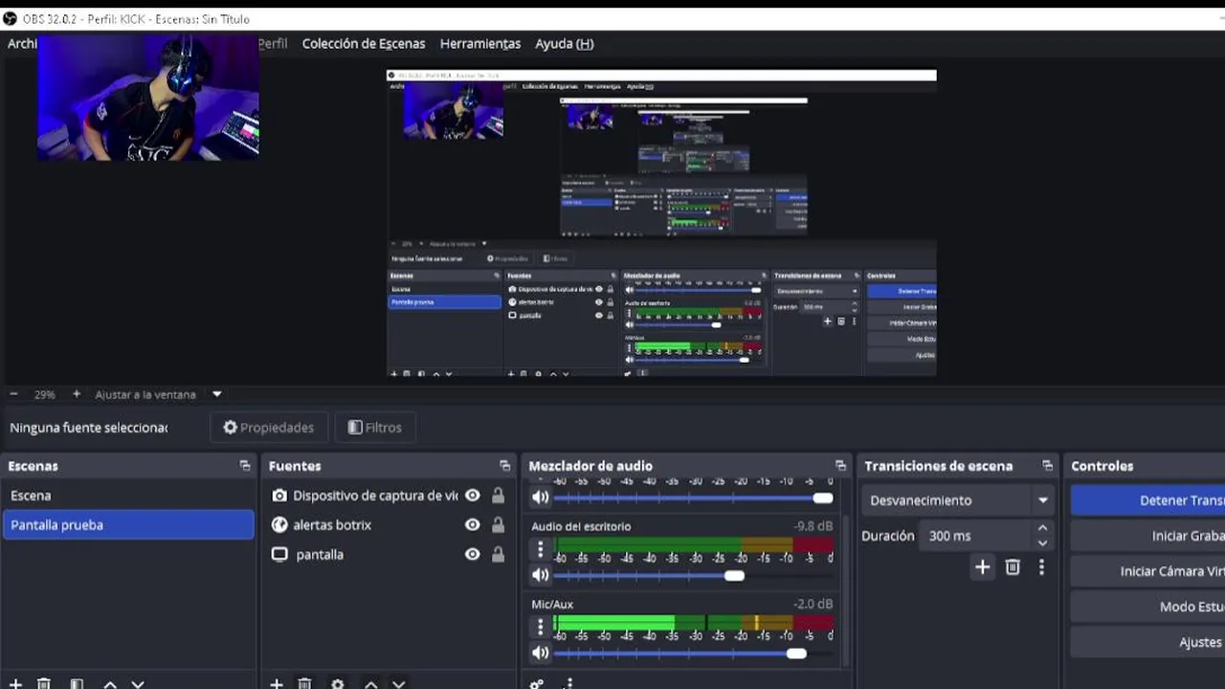This screenshot has height=689, width=1225.
Task: Toggle lock on pantalla source
Action: point(498,554)
